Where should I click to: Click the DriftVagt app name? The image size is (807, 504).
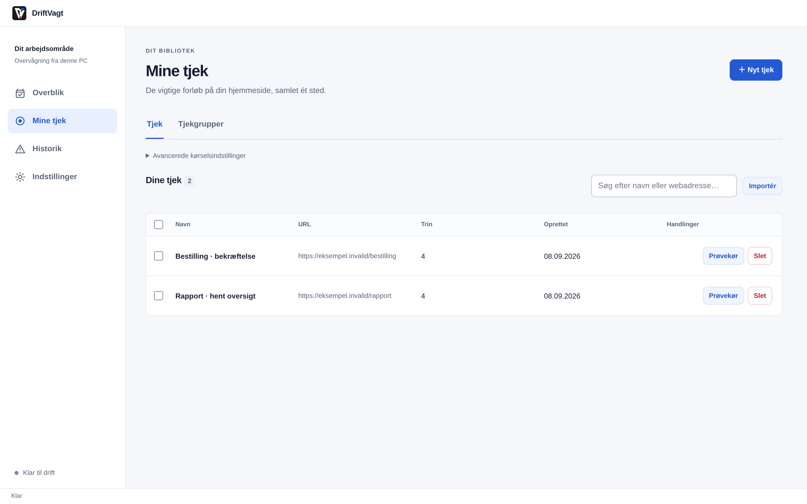point(47,13)
